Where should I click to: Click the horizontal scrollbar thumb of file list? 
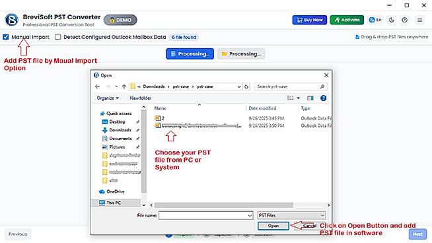[223, 205]
